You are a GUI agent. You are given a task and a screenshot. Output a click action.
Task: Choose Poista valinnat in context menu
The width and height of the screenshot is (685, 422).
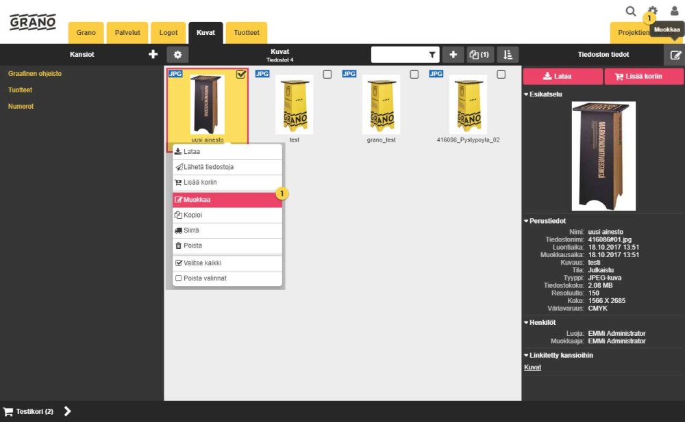tap(227, 278)
